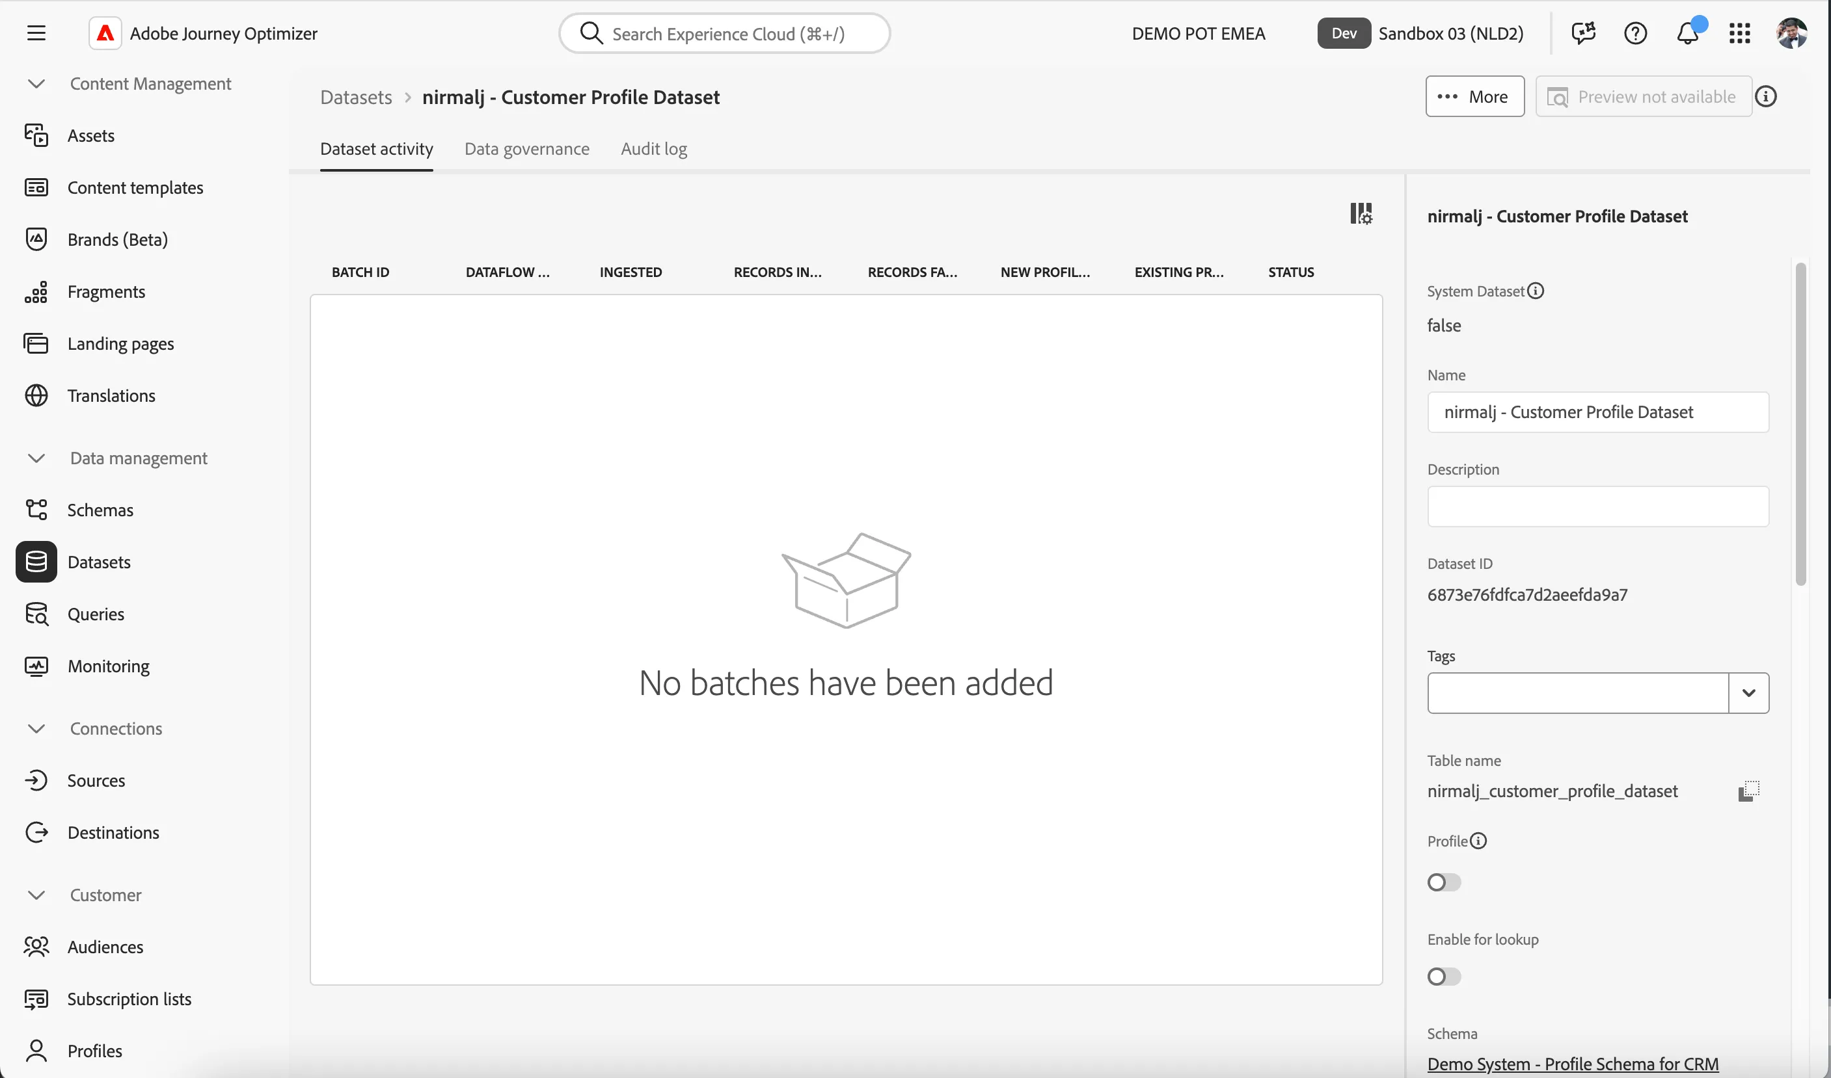The image size is (1831, 1078).
Task: Enable the lookup toggle
Action: [1444, 977]
